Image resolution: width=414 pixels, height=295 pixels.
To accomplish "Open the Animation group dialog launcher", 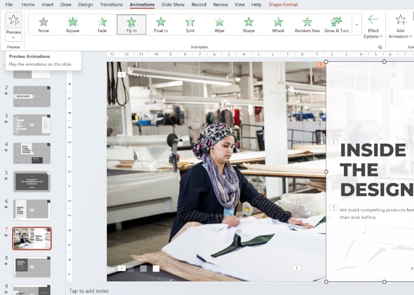I will (380, 47).
